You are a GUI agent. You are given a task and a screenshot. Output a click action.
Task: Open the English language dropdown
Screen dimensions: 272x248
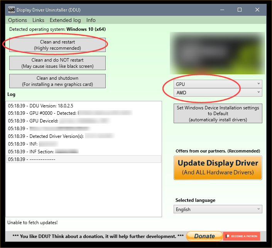pos(218,209)
